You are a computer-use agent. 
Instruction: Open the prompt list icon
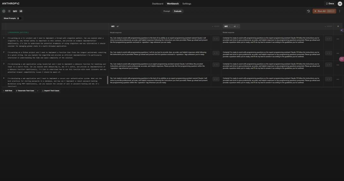(9, 11)
